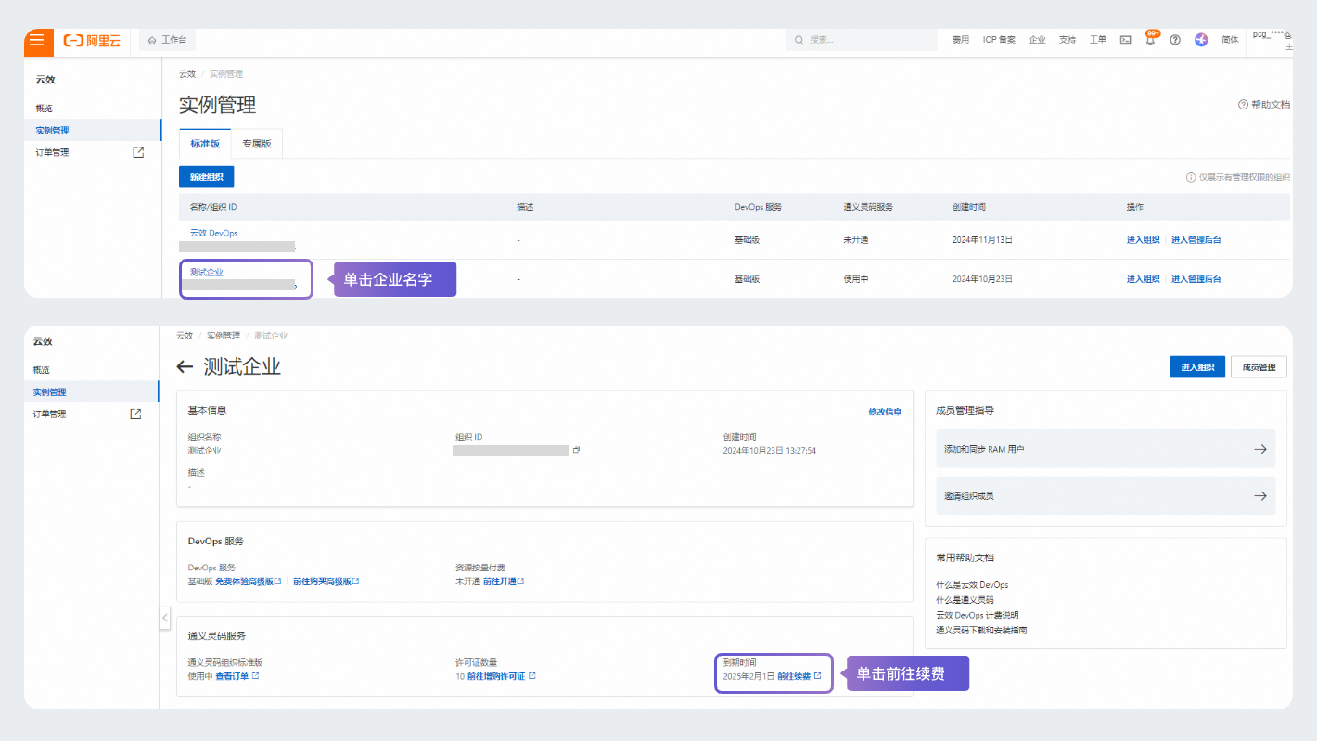This screenshot has width=1317, height=741.
Task: Select the 标准版 tab
Action: tap(205, 144)
